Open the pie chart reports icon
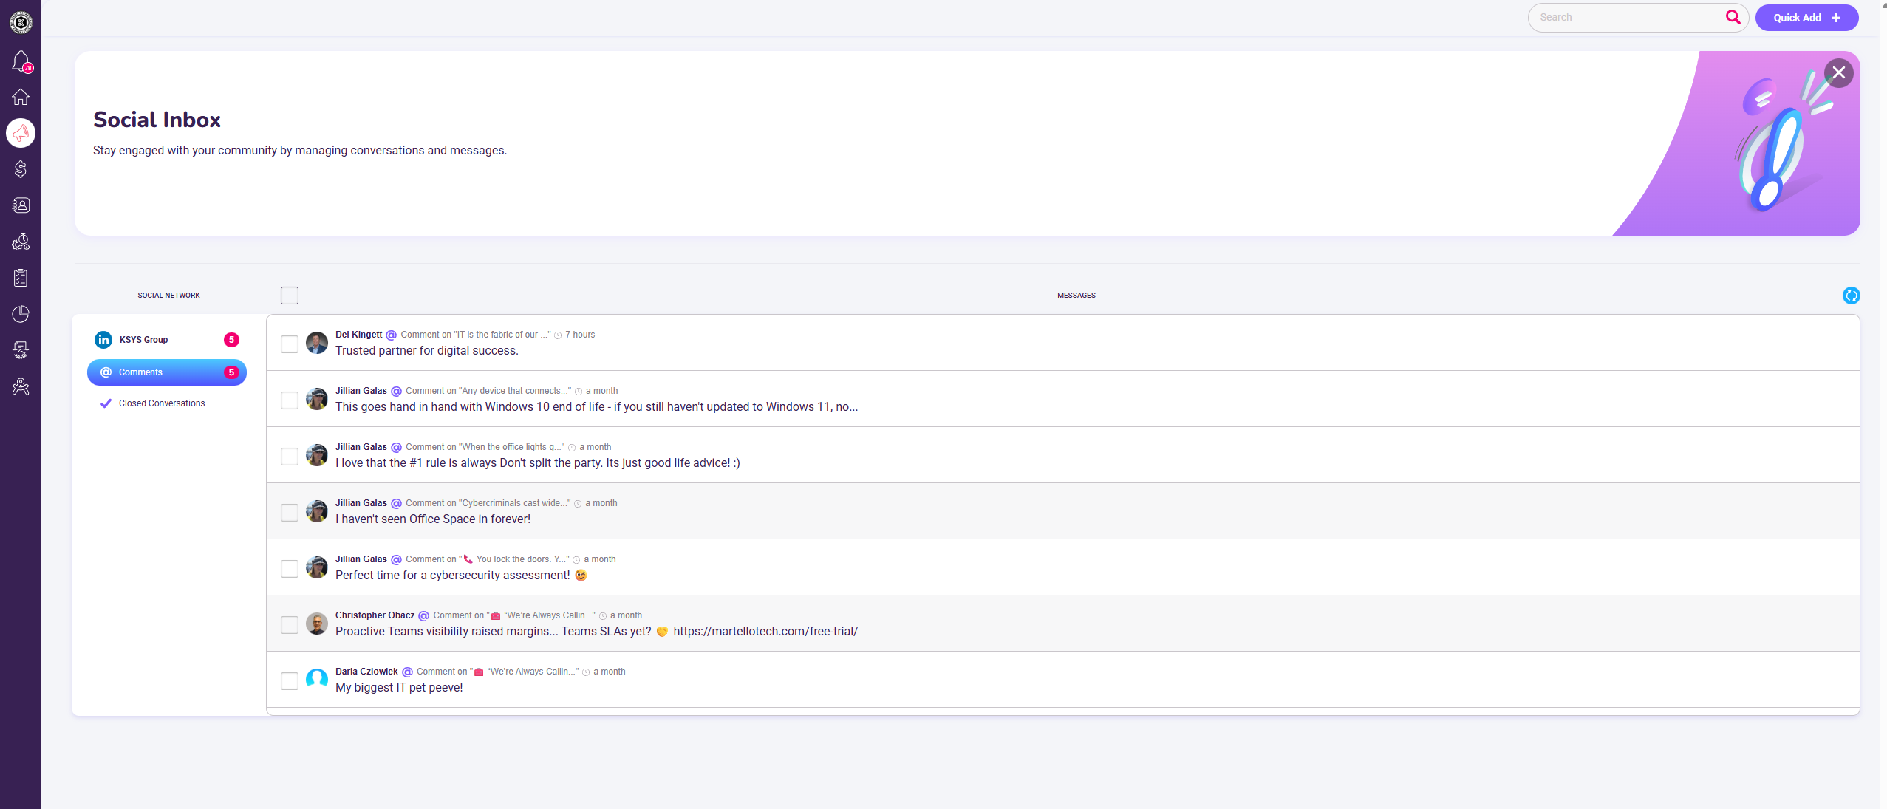The image size is (1887, 809). point(21,314)
